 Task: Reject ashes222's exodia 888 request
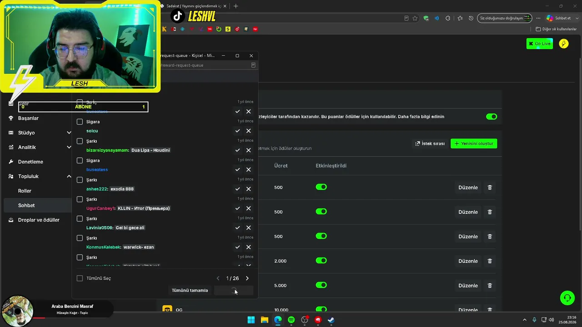248,189
